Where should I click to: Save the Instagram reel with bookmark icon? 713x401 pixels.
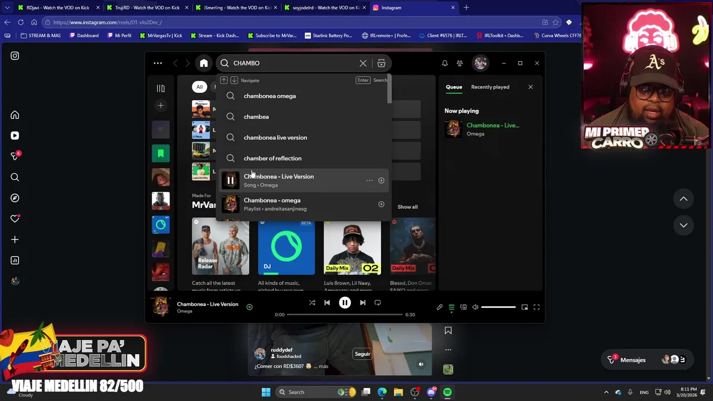coord(448,331)
